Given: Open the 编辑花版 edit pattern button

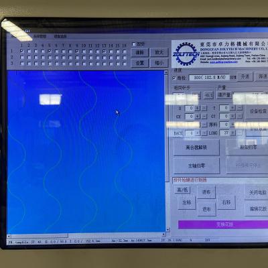Looking at the screenshot, I should [x=257, y=209].
